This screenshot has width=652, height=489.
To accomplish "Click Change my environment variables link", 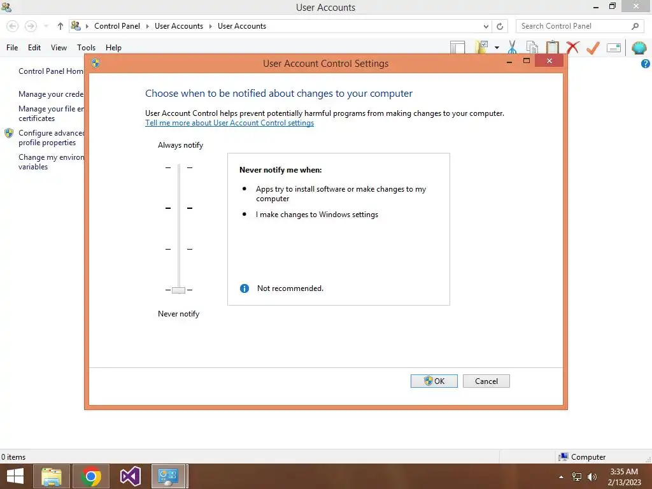I will (51, 162).
